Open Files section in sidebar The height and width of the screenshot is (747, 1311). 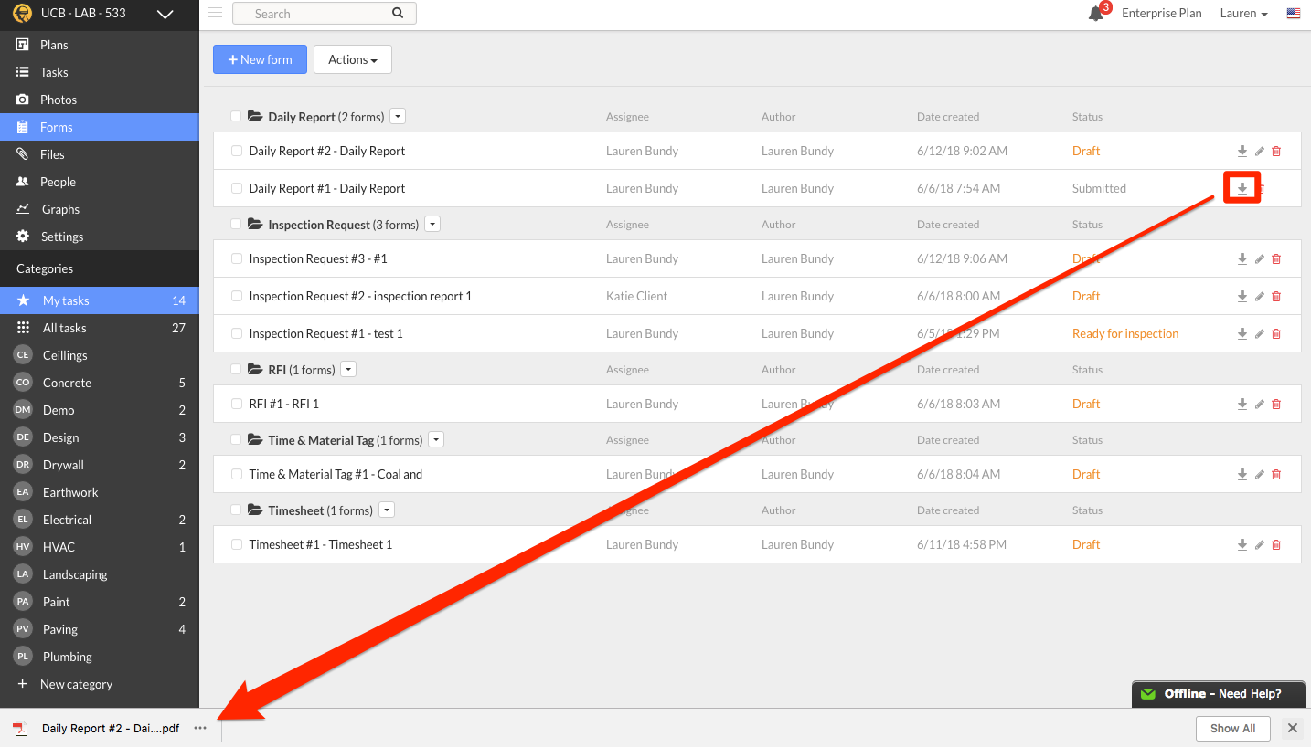(x=99, y=154)
